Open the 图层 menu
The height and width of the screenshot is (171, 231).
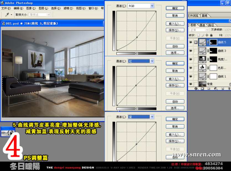(43, 8)
